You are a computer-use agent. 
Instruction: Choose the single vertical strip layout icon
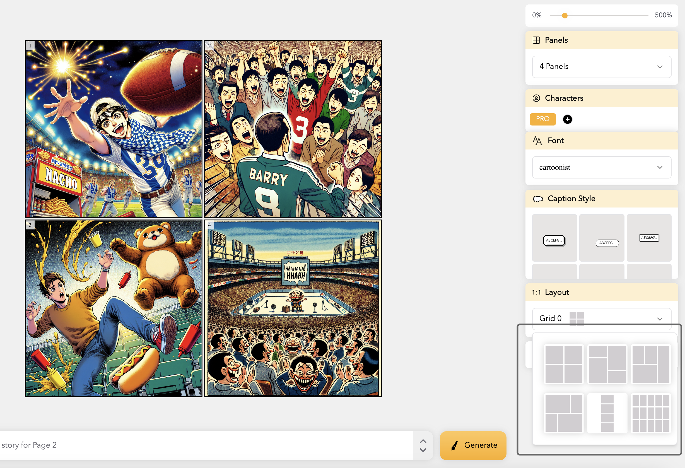[607, 413]
